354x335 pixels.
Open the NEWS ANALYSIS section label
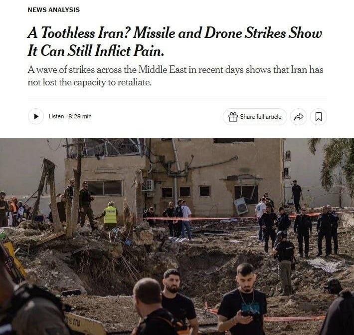point(54,9)
